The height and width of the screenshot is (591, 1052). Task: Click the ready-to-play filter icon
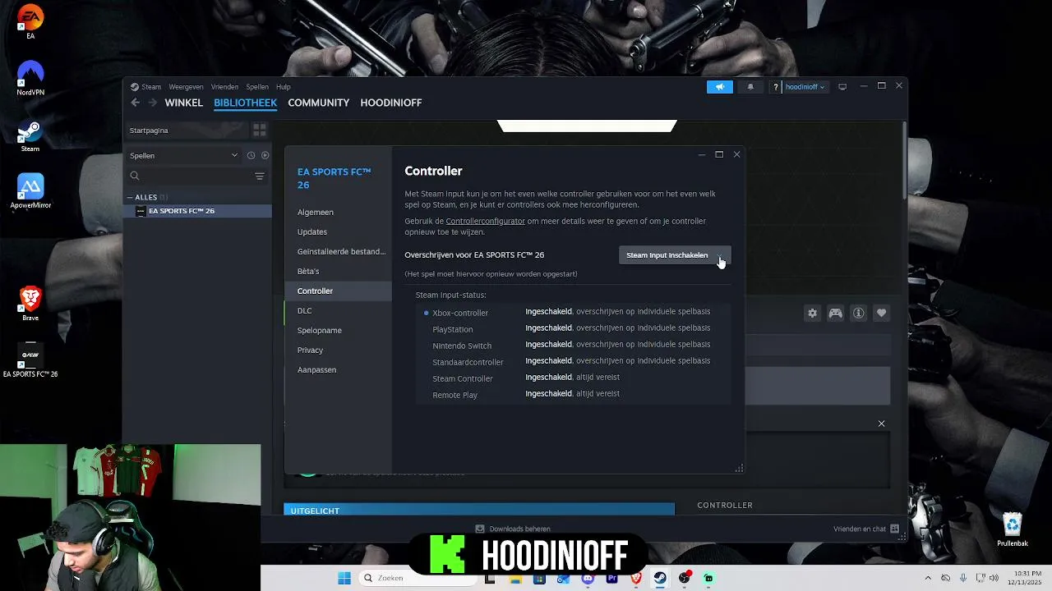pos(265,155)
